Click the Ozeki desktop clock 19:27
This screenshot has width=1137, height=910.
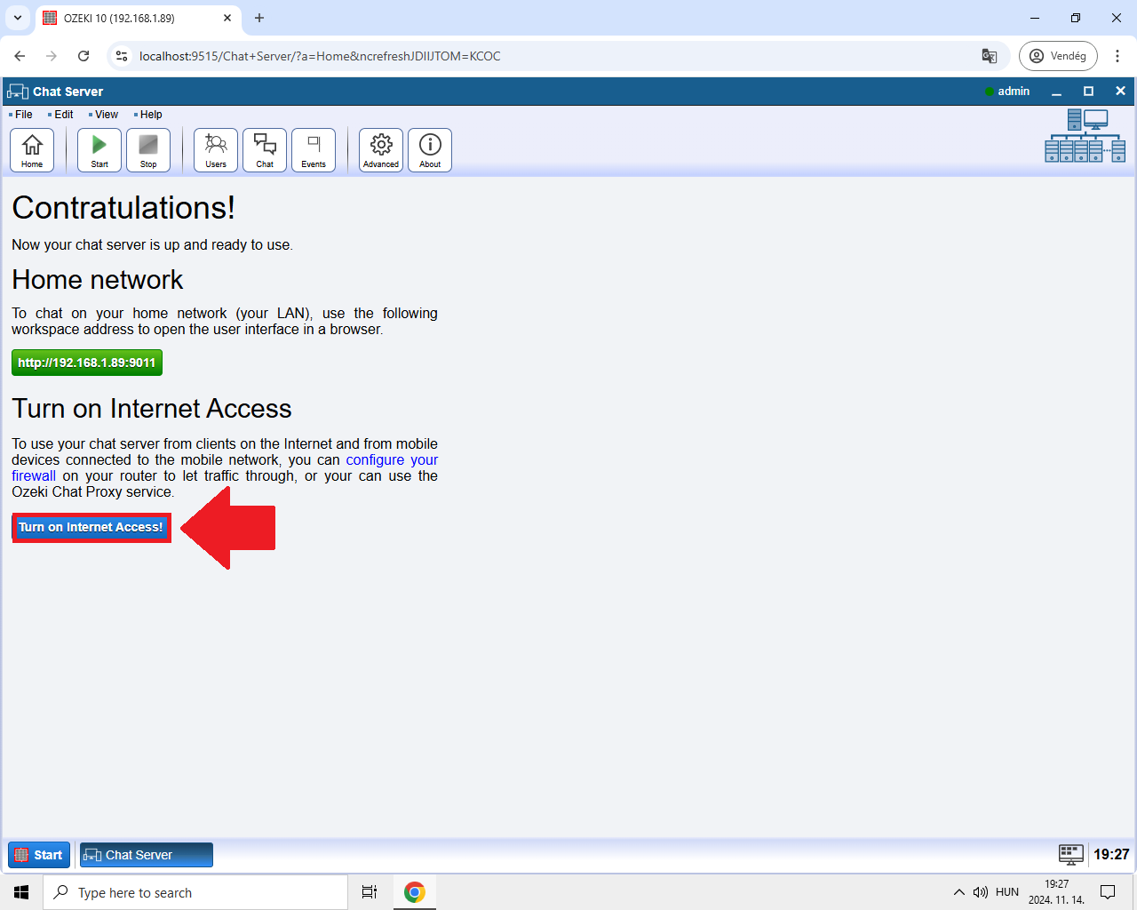click(x=1111, y=854)
